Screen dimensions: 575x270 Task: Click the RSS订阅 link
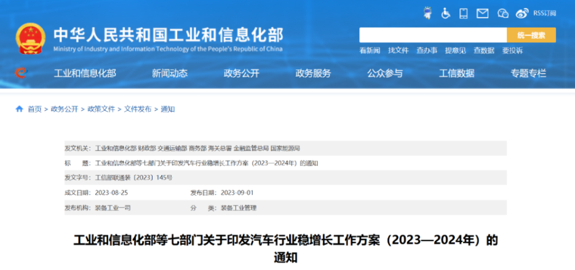(x=544, y=13)
